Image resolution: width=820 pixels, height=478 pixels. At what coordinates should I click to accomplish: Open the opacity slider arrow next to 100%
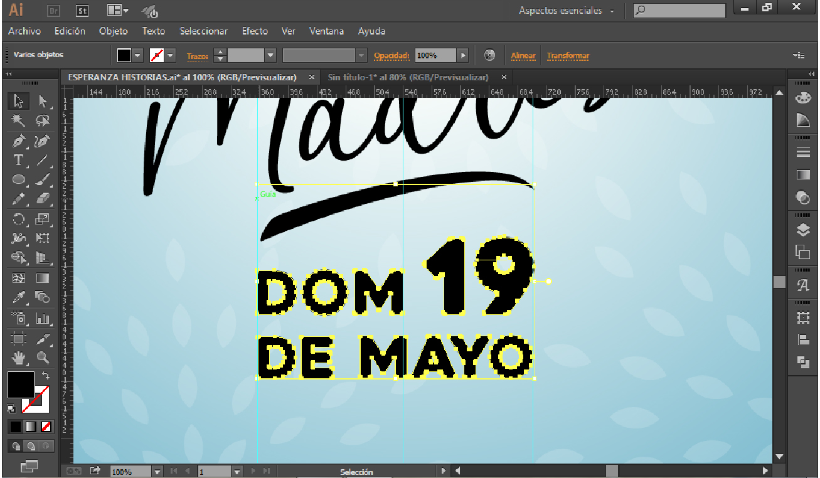tap(463, 55)
